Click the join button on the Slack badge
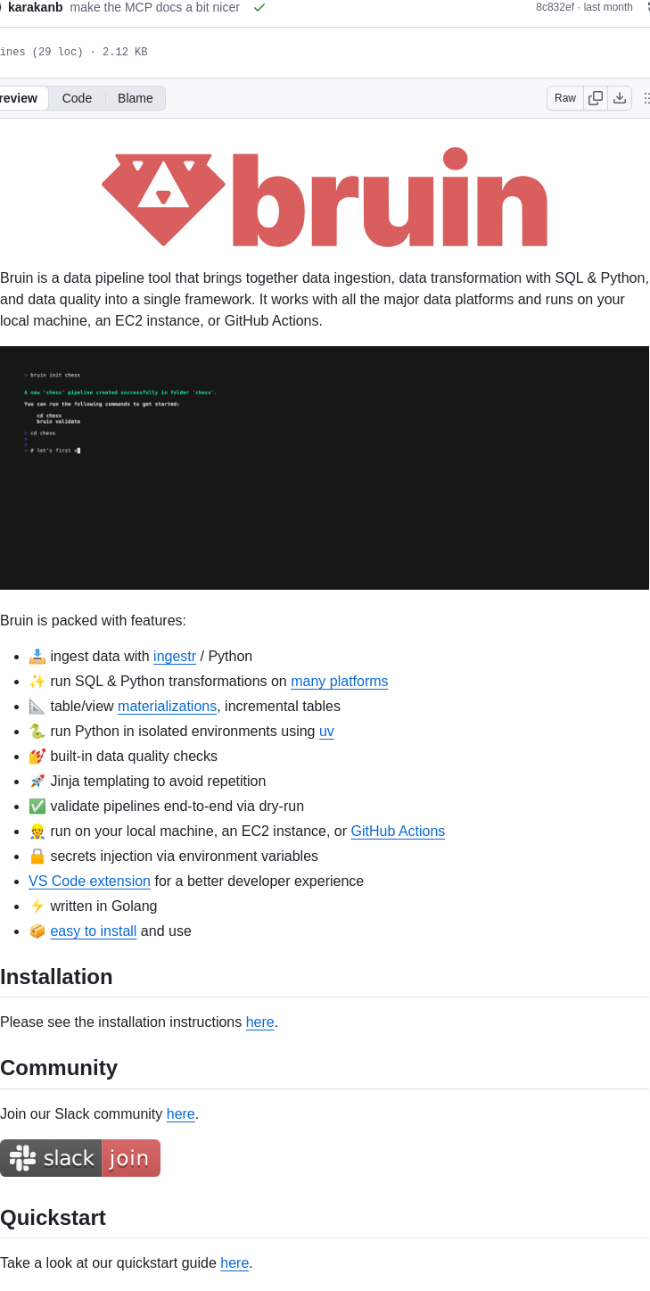This screenshot has height=1291, width=650. point(130,1157)
